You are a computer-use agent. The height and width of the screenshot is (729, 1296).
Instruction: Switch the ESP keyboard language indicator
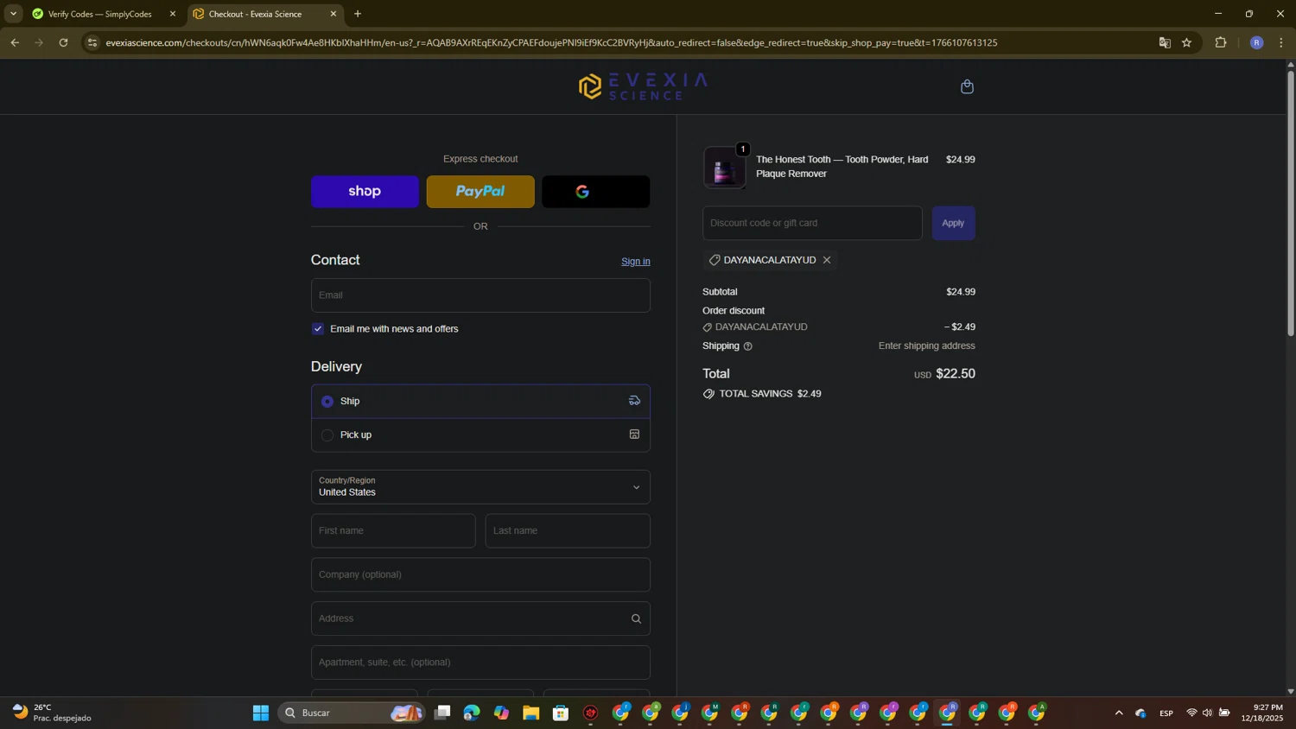click(x=1166, y=713)
